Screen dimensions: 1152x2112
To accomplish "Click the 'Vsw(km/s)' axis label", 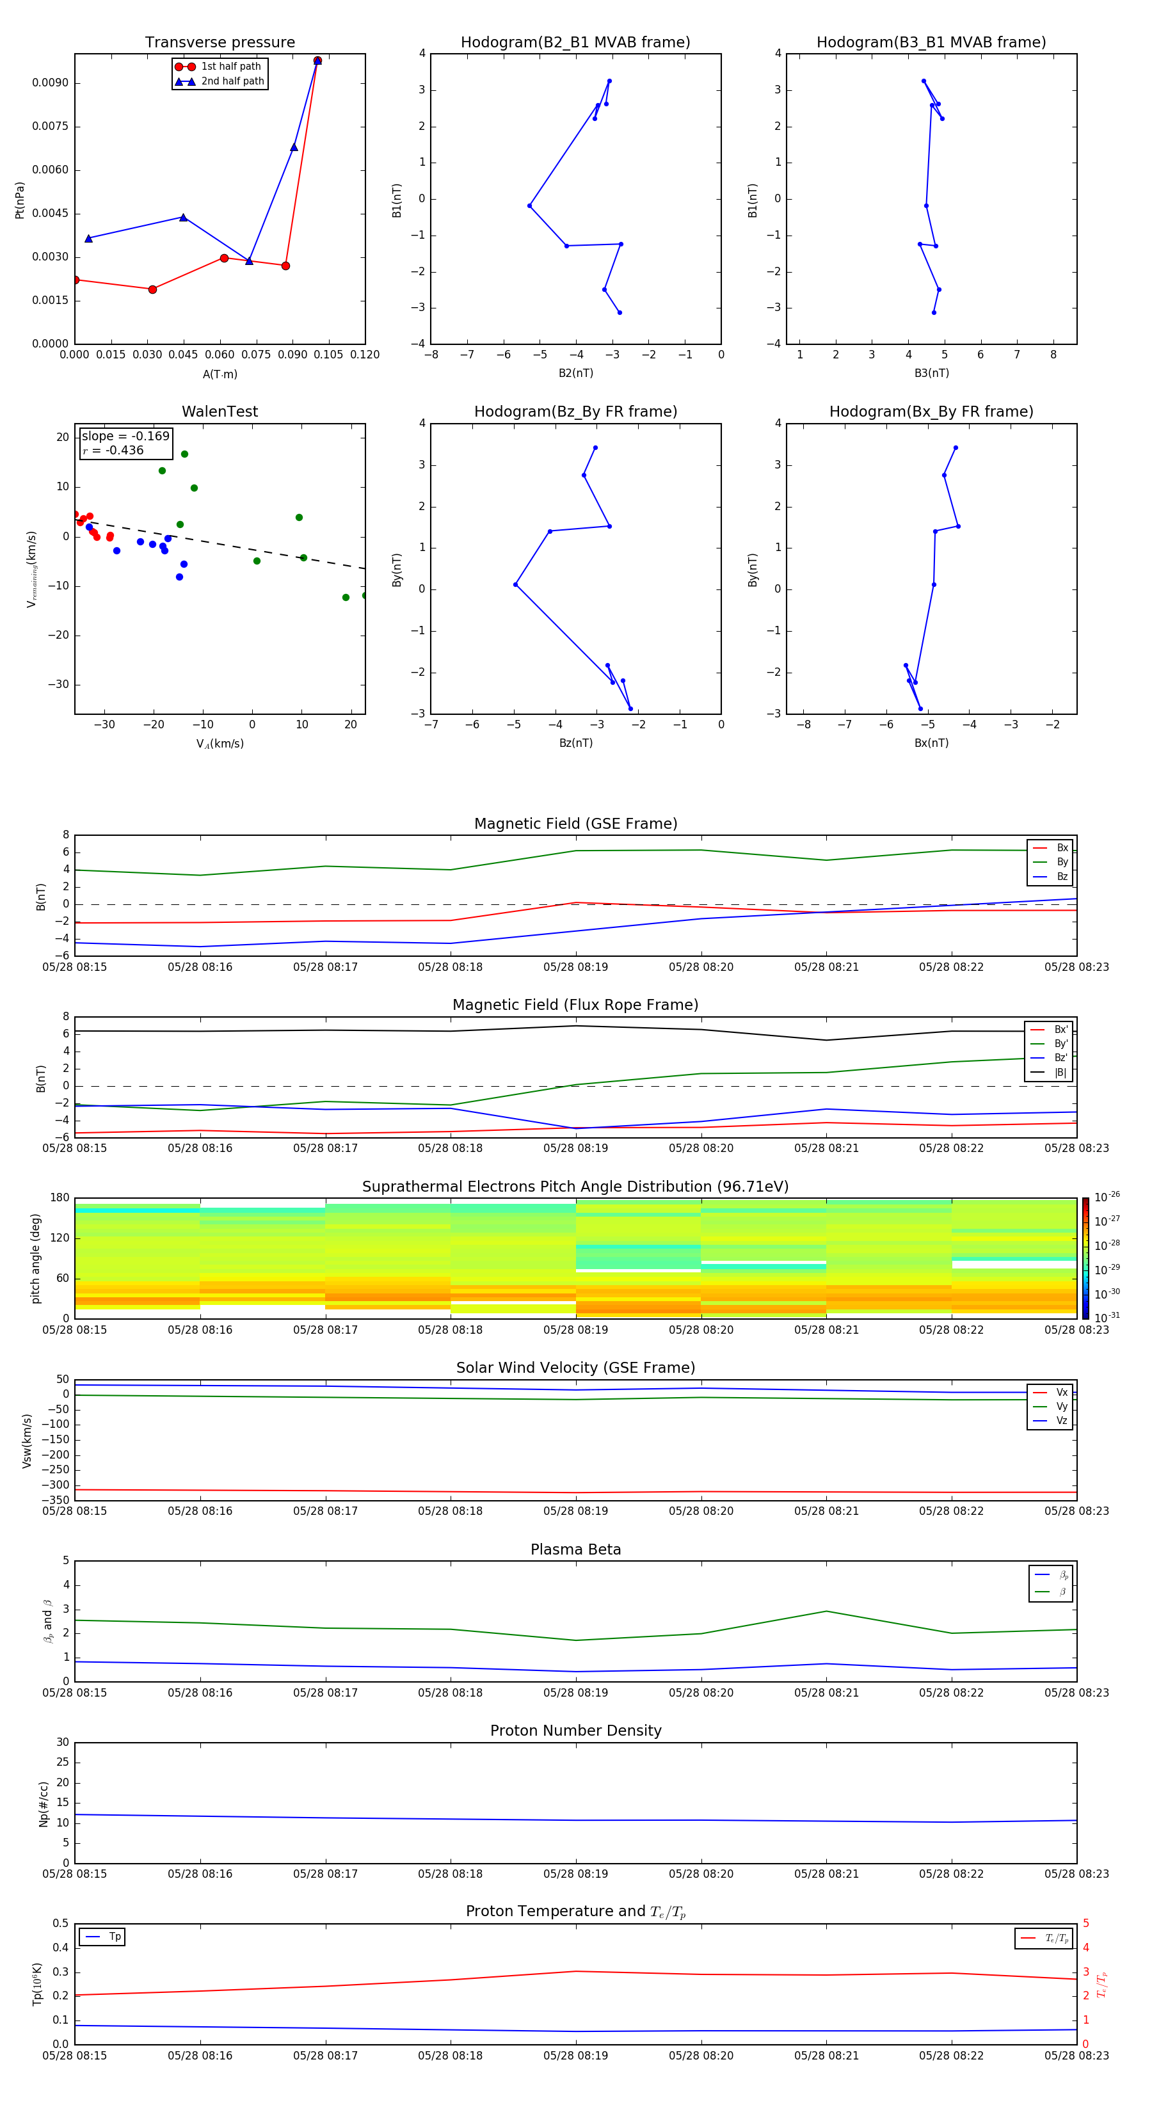I will coord(26,1441).
